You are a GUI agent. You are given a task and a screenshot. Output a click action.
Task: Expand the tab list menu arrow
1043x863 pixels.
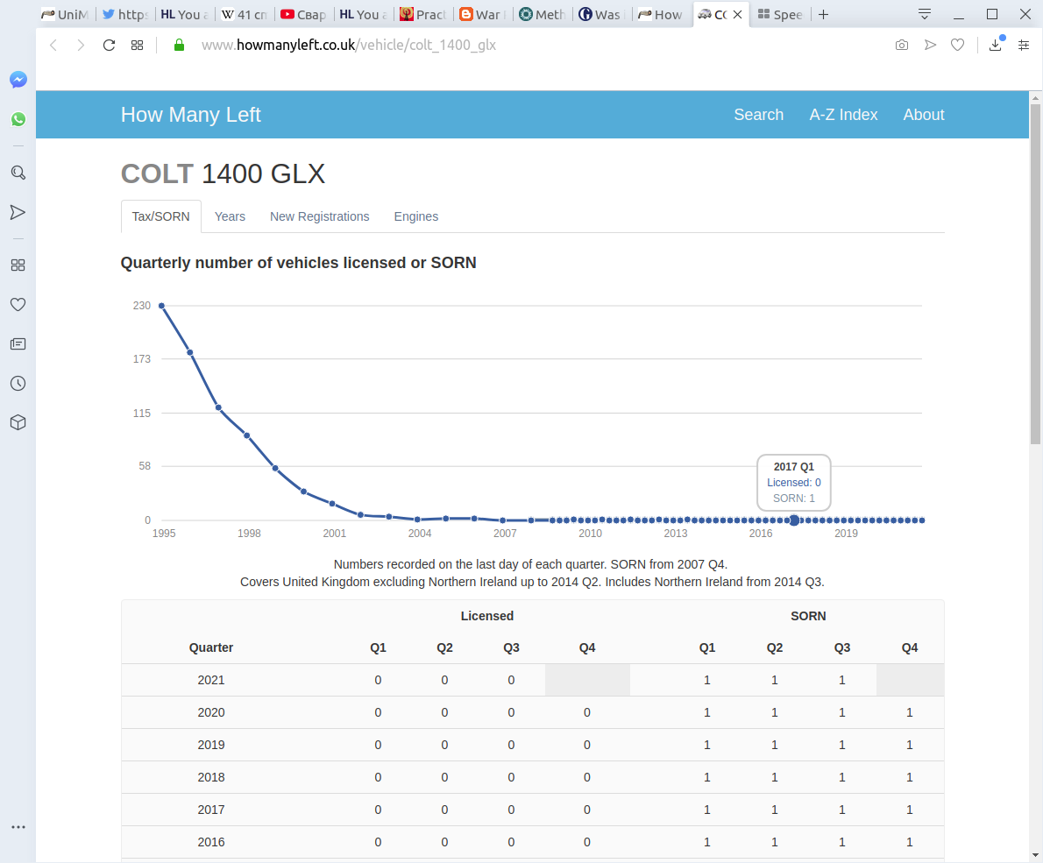(x=924, y=14)
